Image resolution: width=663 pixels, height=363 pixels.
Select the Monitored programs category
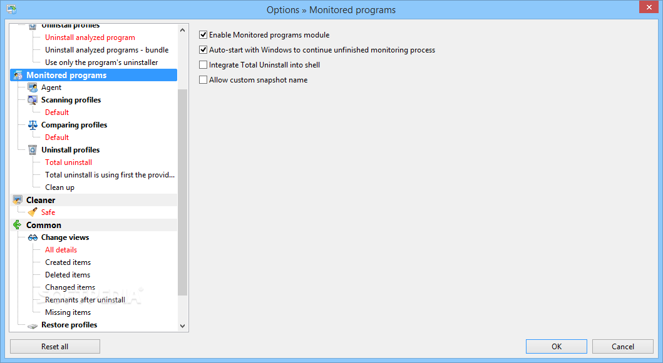coord(66,75)
